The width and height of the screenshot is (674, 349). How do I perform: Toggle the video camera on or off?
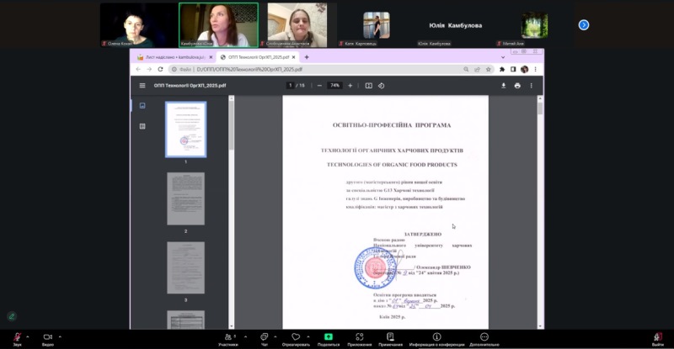point(48,338)
